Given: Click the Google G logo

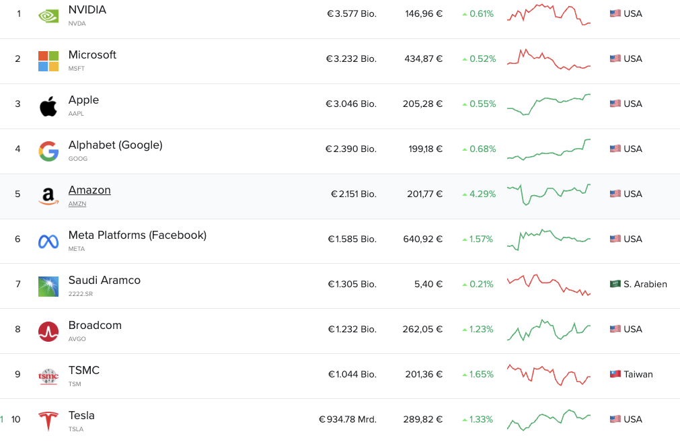Looking at the screenshot, I should pos(48,151).
